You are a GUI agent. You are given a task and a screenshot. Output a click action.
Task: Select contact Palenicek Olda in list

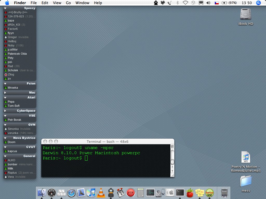(x=17, y=54)
